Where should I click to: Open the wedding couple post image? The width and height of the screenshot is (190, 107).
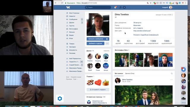(x=144, y=95)
